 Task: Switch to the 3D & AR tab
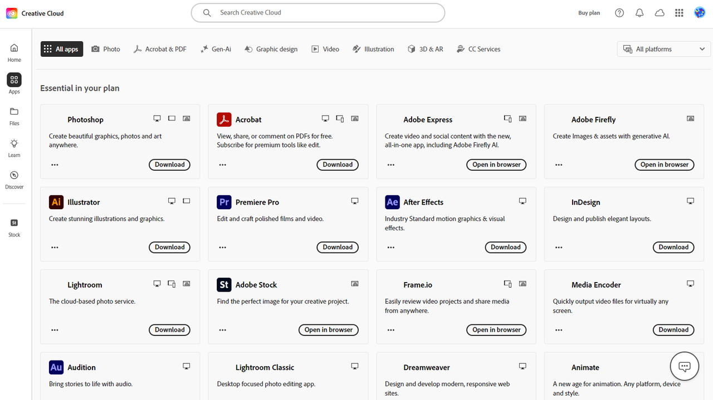click(x=426, y=49)
